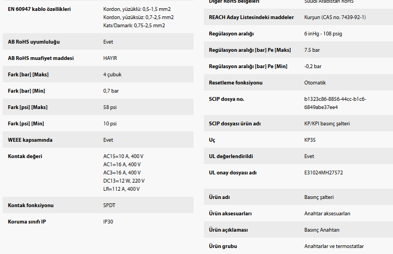
Task: Click the IP30 value
Action: point(108,222)
